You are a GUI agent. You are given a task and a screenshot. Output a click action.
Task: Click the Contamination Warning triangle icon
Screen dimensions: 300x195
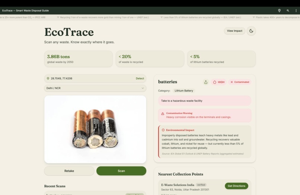click(x=163, y=114)
